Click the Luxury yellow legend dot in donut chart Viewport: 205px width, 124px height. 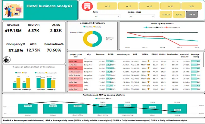pos(94,27)
